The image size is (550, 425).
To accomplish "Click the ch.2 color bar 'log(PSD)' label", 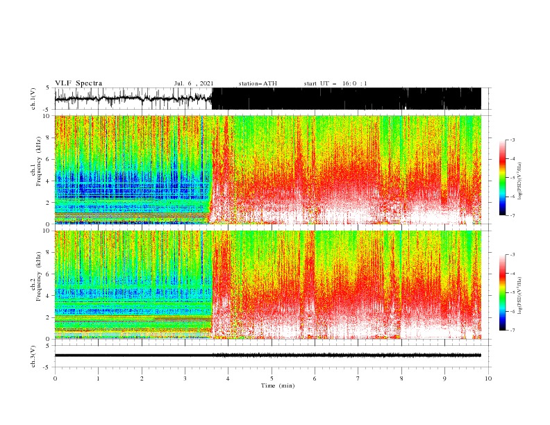I will pos(520,296).
